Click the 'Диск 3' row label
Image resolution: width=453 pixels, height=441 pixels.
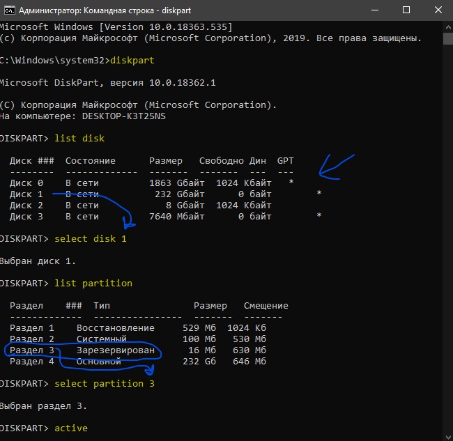(x=26, y=216)
